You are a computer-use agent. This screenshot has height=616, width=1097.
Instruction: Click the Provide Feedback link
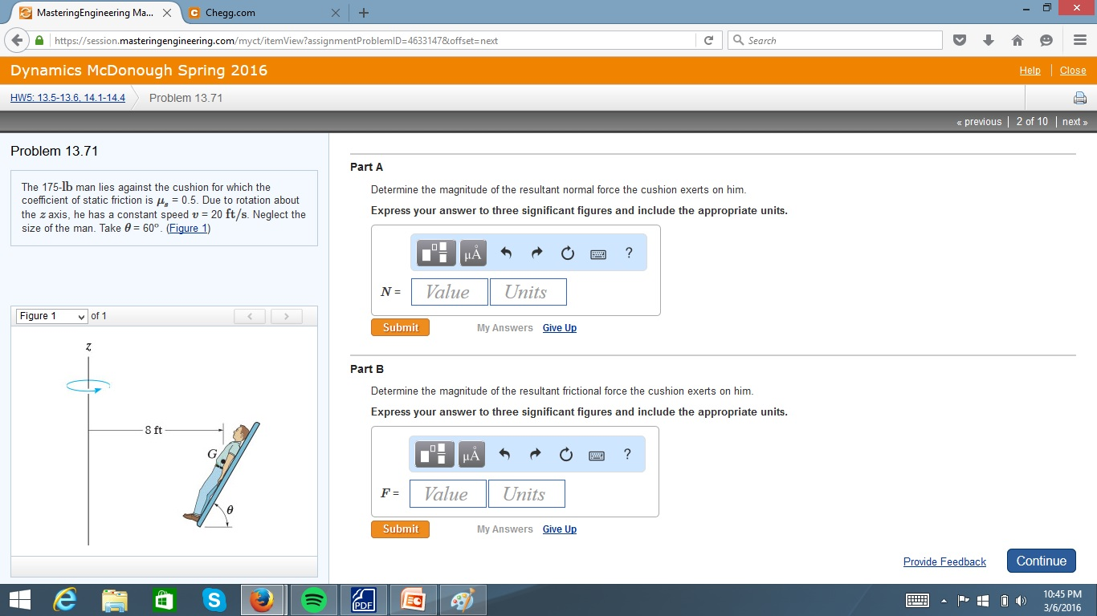click(944, 561)
